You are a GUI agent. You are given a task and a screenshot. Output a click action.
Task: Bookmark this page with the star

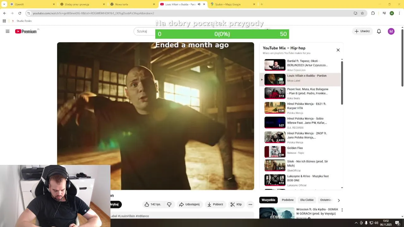pyautogui.click(x=362, y=13)
